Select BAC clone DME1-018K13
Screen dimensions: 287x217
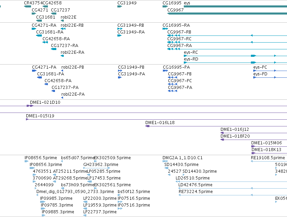click(266, 150)
